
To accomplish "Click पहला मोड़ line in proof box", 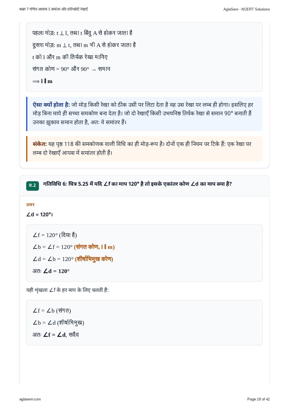I will click(x=82, y=33).
